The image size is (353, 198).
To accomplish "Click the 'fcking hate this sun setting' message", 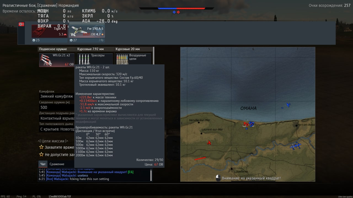I will pos(89,179).
